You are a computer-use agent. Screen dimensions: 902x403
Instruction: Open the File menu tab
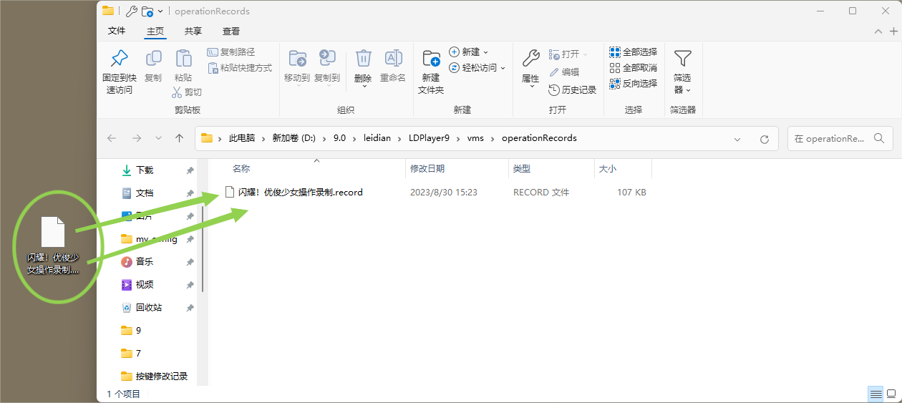tap(117, 31)
